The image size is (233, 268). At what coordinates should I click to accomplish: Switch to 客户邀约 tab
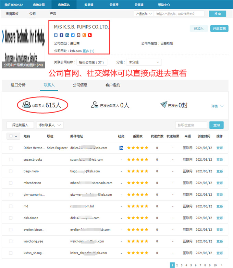113,85
